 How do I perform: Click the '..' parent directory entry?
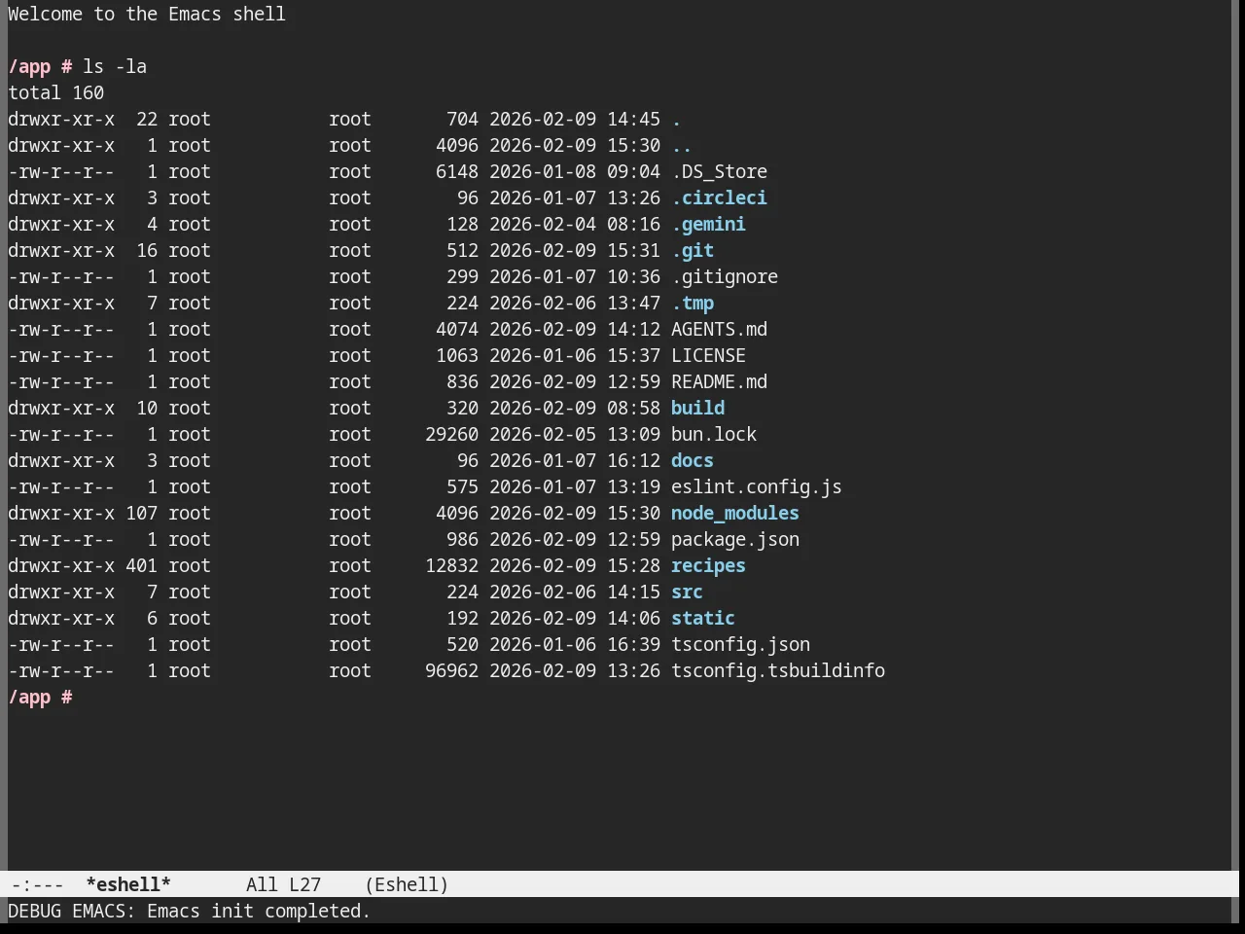pos(682,145)
